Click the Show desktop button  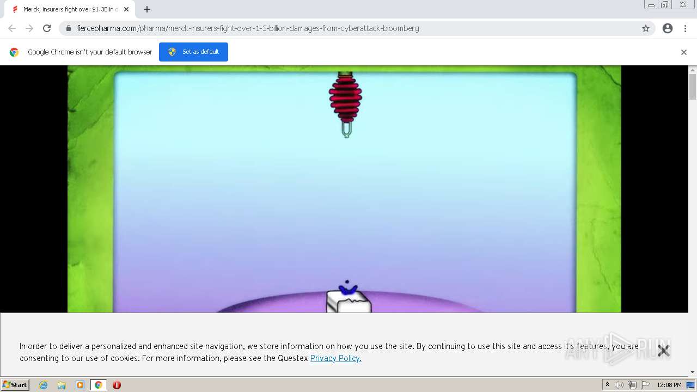click(691, 385)
